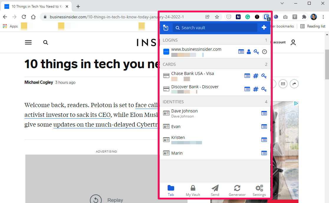The image size is (329, 203).
Task: Share this page via address bar icon
Action: click(x=208, y=17)
